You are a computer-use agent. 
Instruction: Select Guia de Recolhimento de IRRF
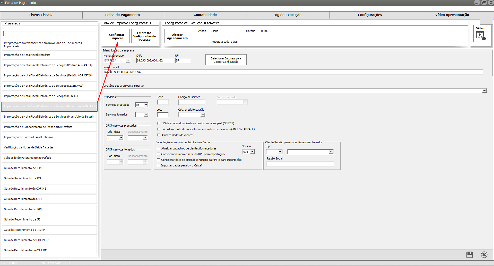[x=49, y=209]
